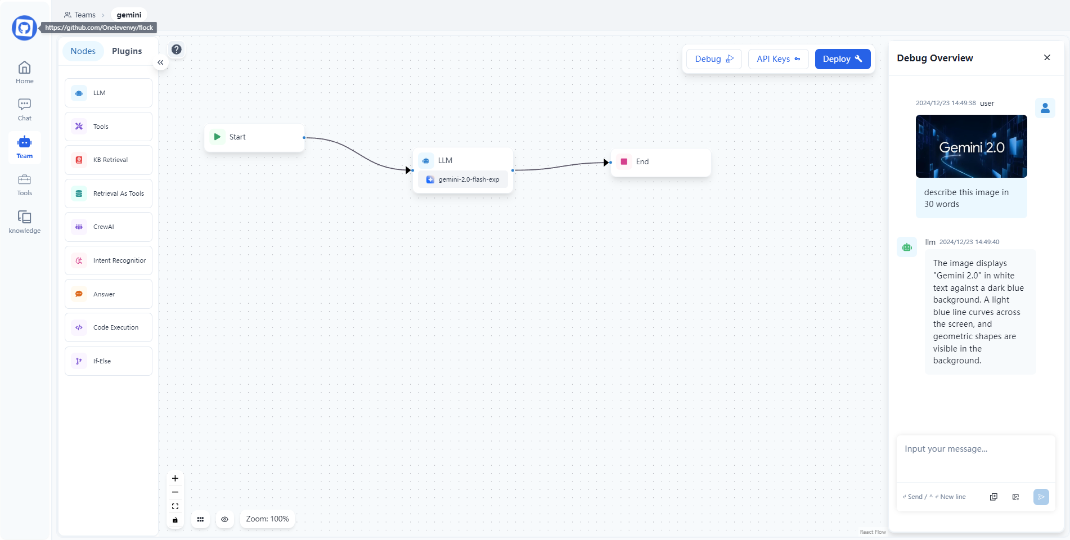Image resolution: width=1070 pixels, height=540 pixels.
Task: Click the Deploy button
Action: [x=842, y=59]
